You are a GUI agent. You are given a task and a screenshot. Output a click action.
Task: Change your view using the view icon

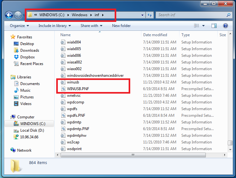(x=196, y=26)
